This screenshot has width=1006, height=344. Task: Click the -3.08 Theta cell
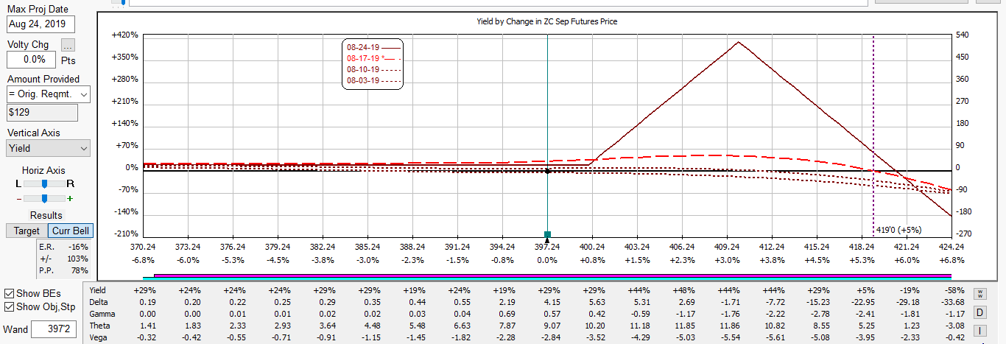952,326
